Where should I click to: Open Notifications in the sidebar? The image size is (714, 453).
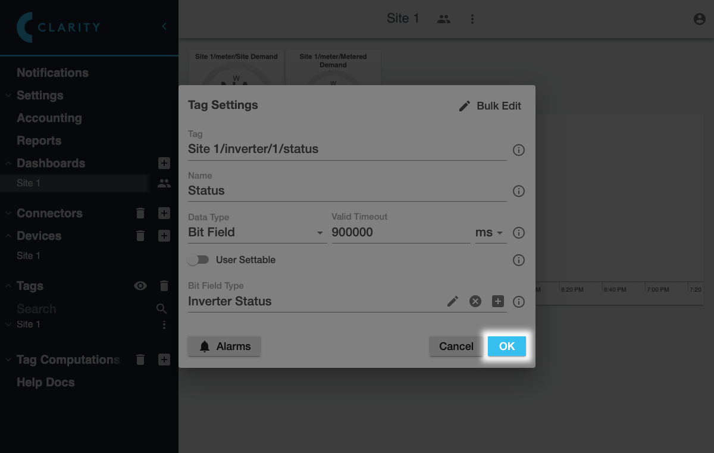point(52,73)
